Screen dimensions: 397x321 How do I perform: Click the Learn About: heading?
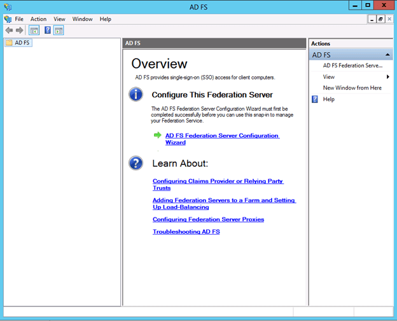click(x=180, y=163)
